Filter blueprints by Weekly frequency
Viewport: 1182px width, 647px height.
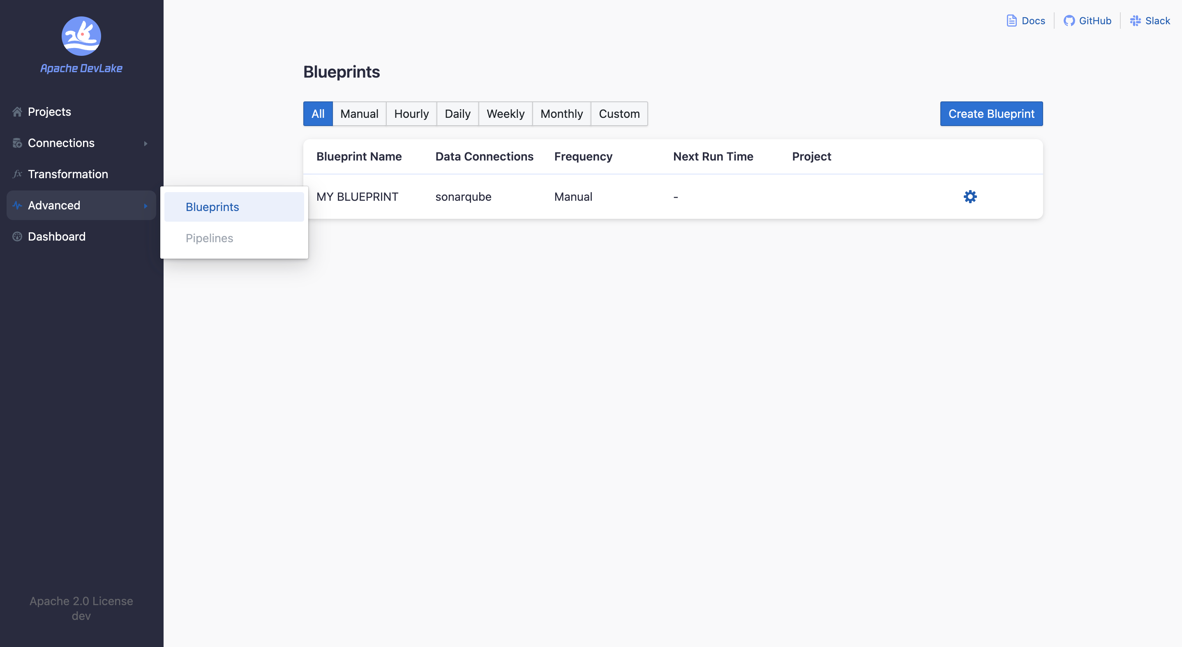pyautogui.click(x=505, y=114)
